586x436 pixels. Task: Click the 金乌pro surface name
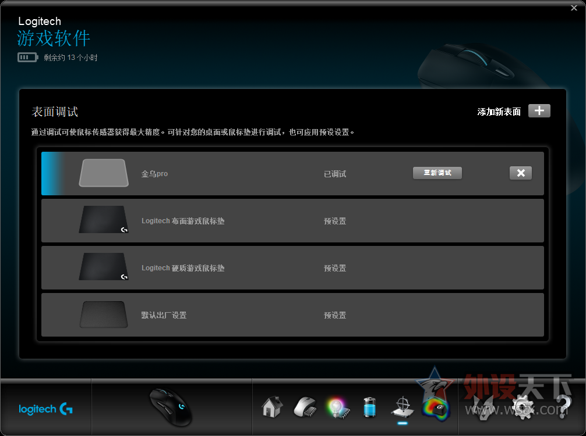pyautogui.click(x=154, y=174)
